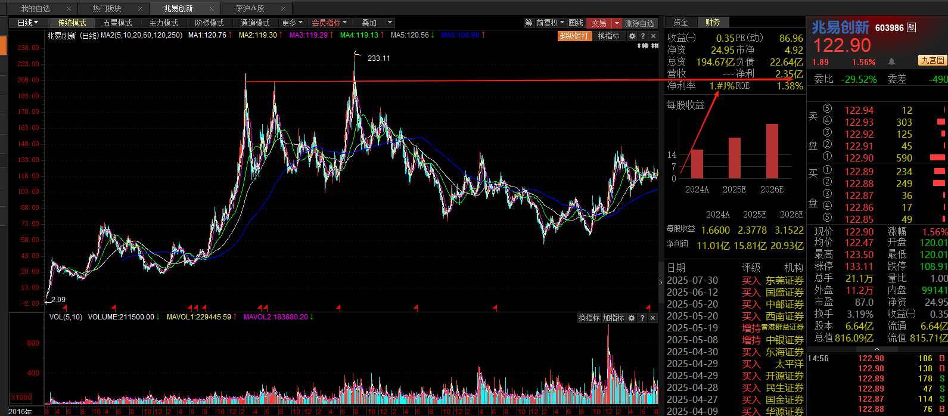Select 阶梯模式 chart mode

click(210, 23)
